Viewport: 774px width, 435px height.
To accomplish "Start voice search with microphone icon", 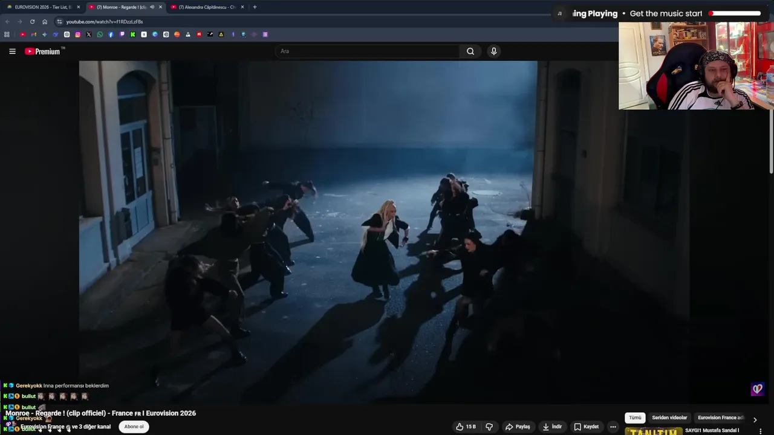I will pos(493,51).
